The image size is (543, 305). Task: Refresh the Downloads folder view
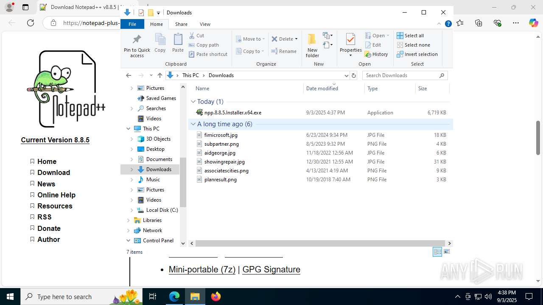coord(354,75)
